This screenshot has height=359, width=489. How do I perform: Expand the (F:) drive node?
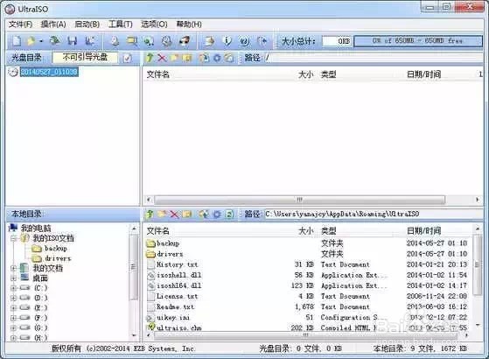click(13, 318)
